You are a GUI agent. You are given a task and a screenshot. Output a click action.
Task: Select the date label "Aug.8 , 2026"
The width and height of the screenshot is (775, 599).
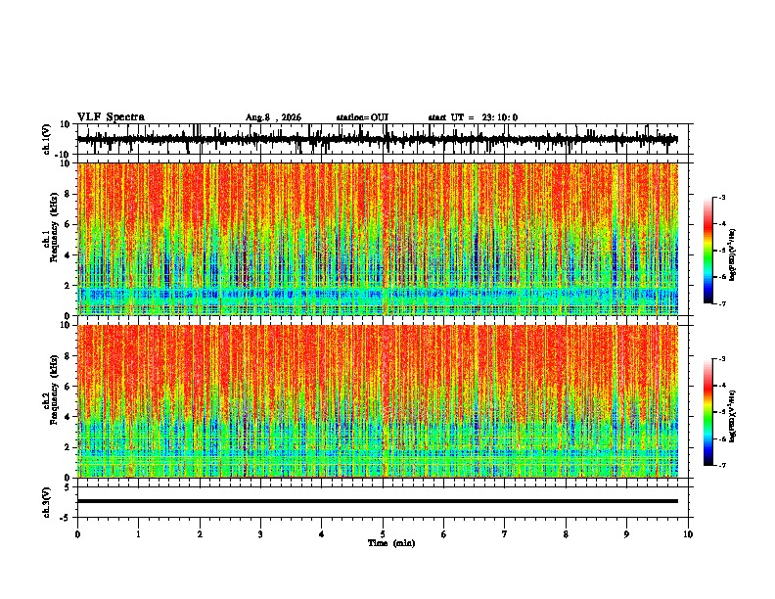[x=273, y=117]
